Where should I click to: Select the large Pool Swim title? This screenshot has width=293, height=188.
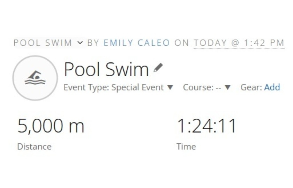pos(106,69)
